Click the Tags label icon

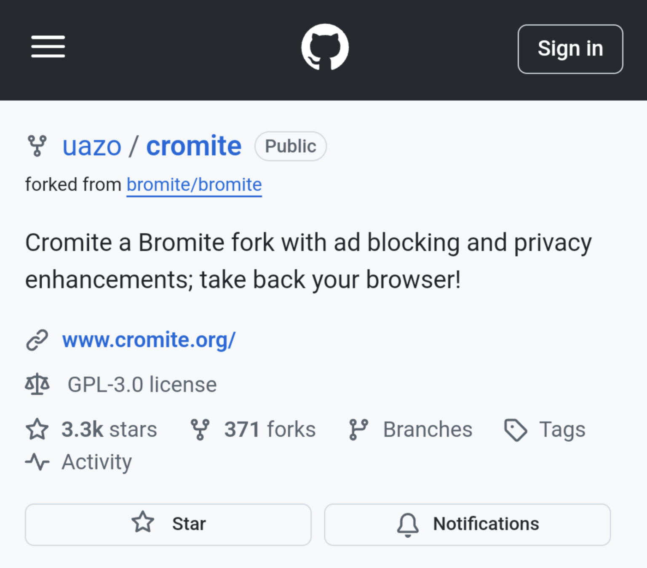[515, 429]
